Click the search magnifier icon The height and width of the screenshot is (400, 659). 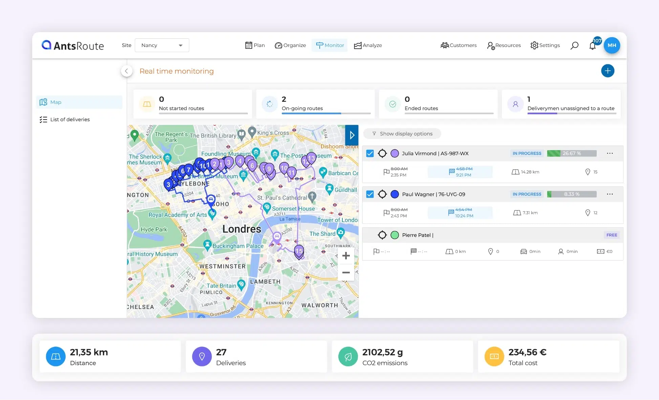tap(574, 45)
